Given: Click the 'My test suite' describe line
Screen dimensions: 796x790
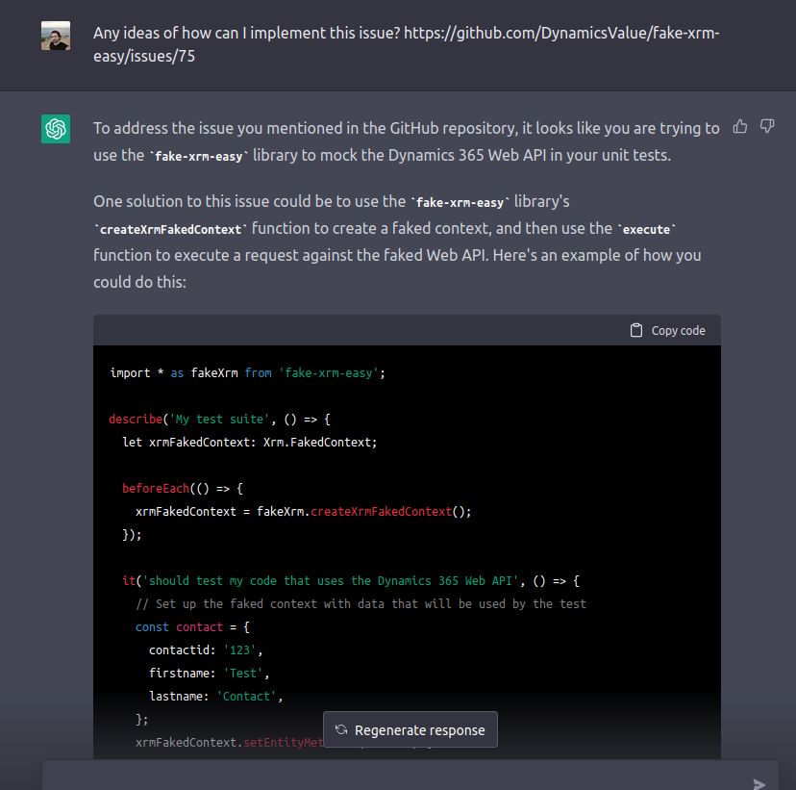Looking at the screenshot, I should (x=219, y=420).
